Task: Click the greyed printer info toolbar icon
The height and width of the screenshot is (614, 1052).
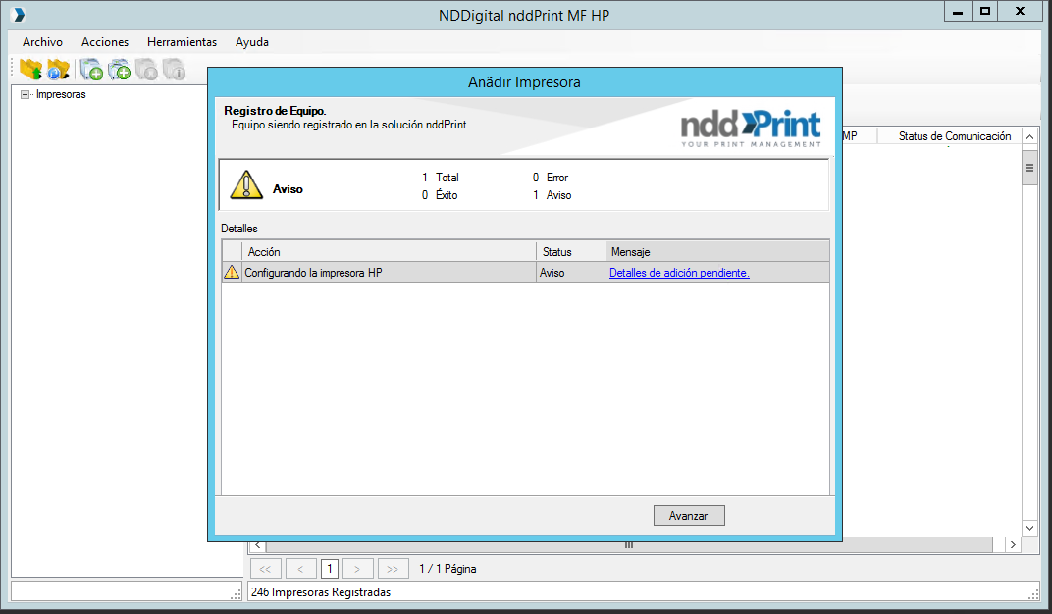Action: 175,70
